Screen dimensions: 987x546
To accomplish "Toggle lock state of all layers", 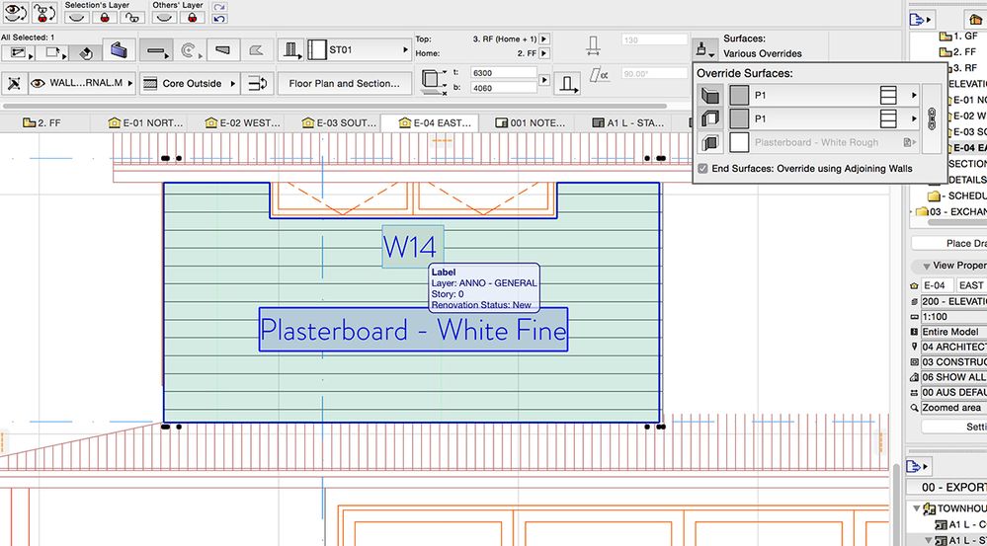I will pos(44,12).
